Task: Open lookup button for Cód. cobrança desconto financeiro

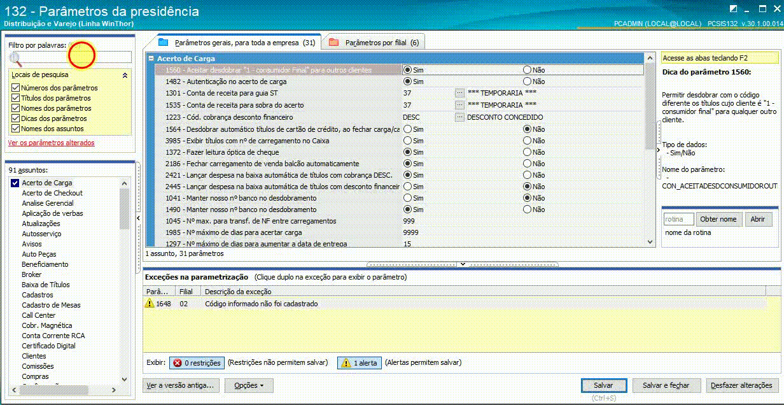Action: 459,117
